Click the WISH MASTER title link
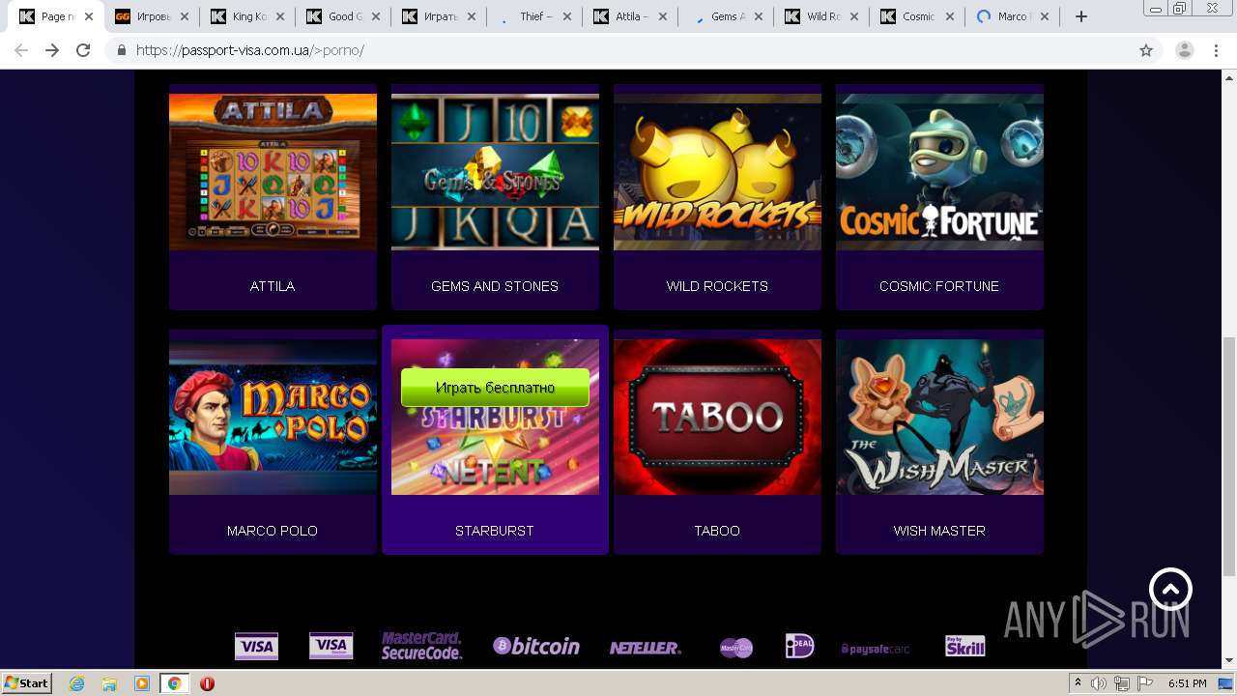Image resolution: width=1237 pixels, height=696 pixels. [x=939, y=531]
